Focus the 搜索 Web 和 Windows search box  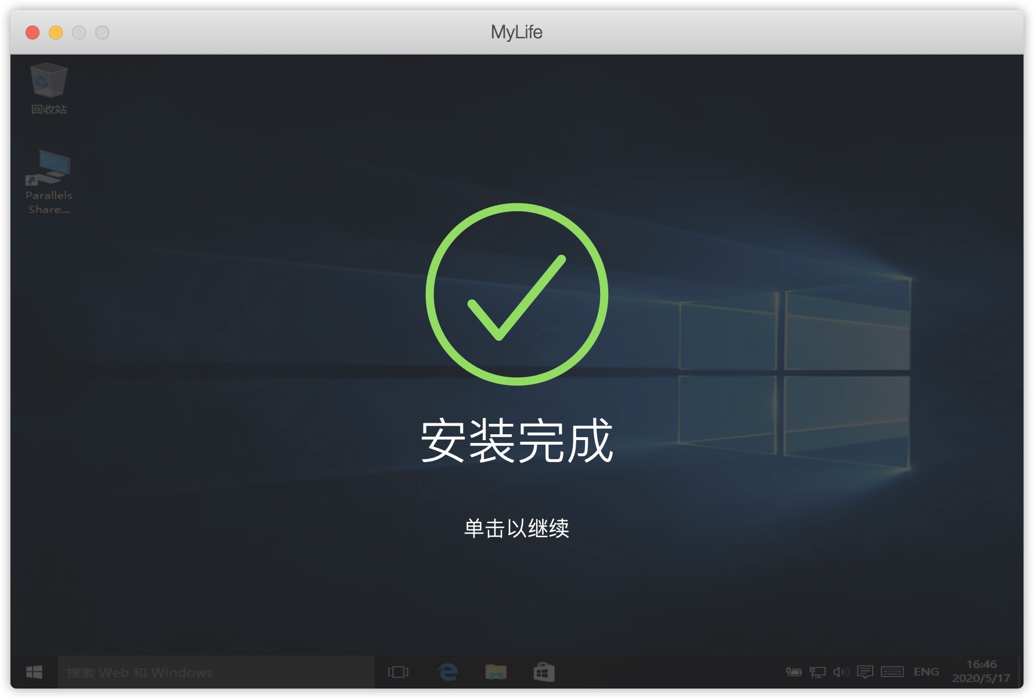(216, 672)
